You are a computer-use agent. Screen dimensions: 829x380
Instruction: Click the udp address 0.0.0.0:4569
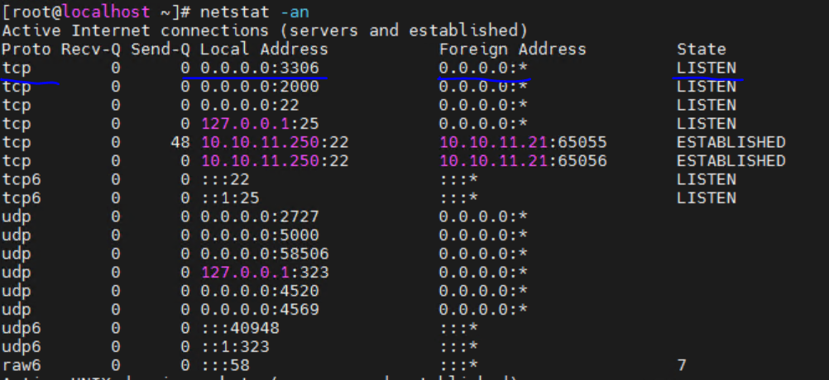tap(260, 309)
